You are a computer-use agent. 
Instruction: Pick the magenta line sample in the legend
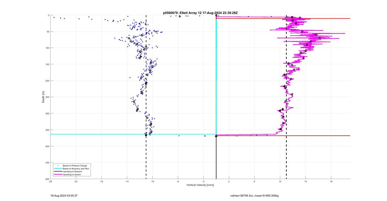pos(58,174)
